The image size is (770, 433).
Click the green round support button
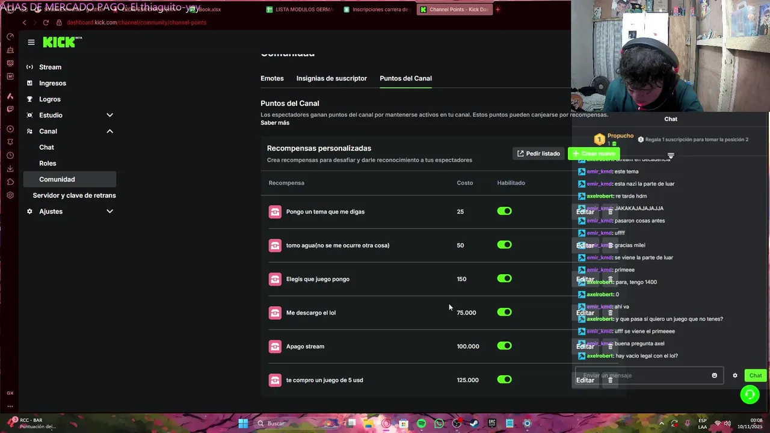[750, 395]
